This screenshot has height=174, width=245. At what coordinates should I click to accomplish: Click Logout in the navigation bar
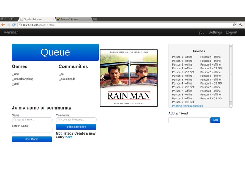[x=231, y=32]
